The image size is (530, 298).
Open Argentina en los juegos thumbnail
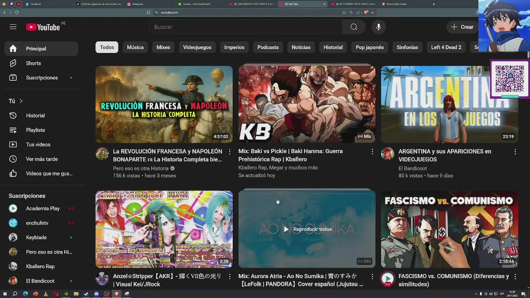[450, 104]
